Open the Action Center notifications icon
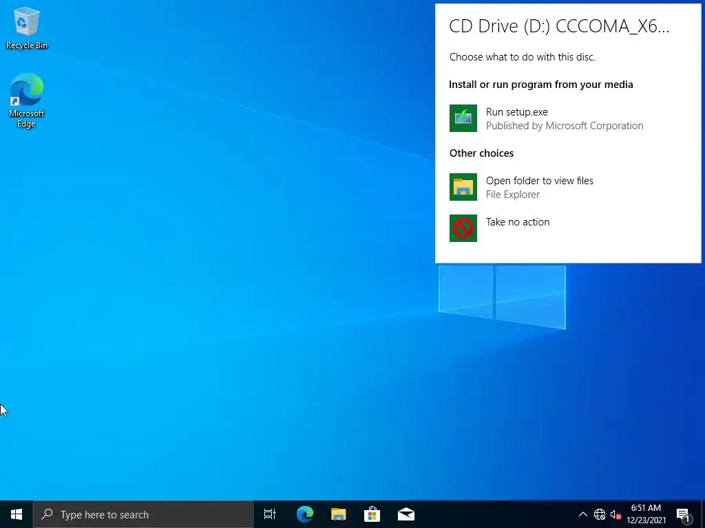Viewport: 705px width, 528px height. point(683,514)
